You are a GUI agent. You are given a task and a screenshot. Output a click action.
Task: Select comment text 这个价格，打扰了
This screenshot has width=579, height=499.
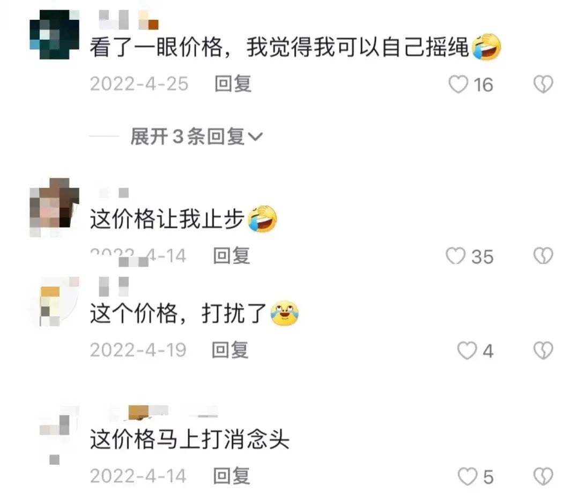(x=179, y=314)
